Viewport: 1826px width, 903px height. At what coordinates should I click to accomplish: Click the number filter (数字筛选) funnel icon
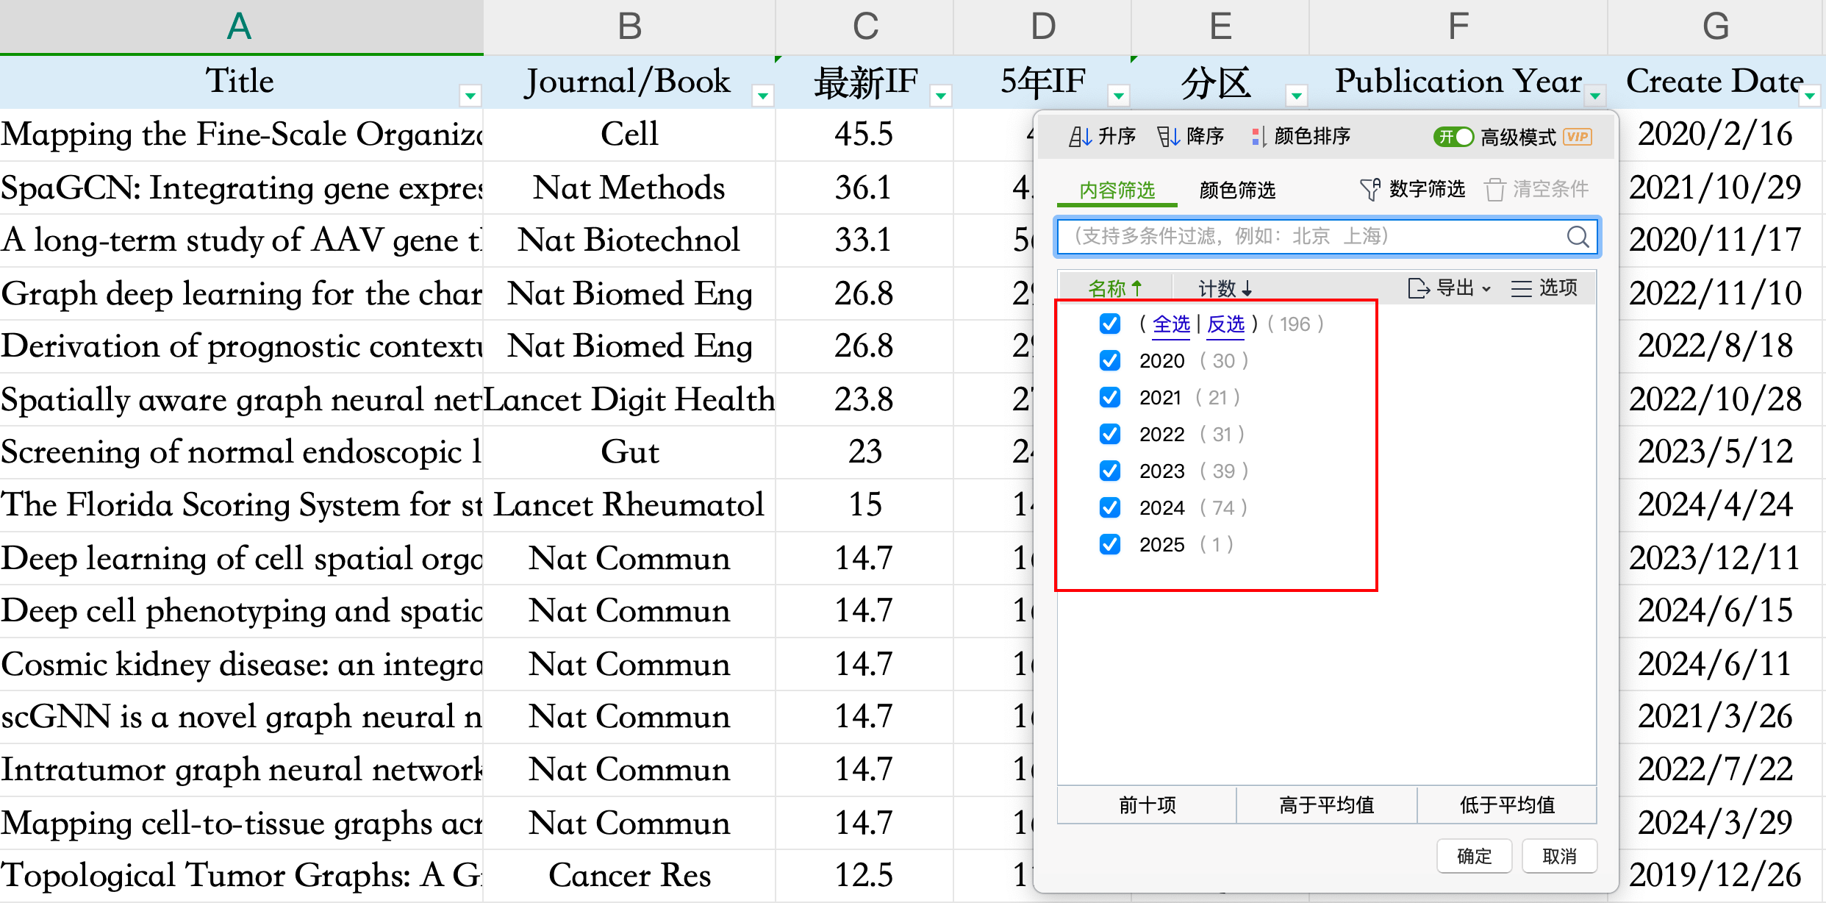coord(1369,190)
